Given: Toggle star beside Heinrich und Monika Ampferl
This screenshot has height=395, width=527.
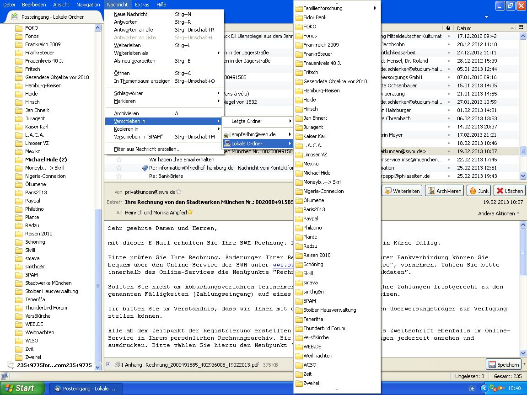Looking at the screenshot, I should coord(190,212).
